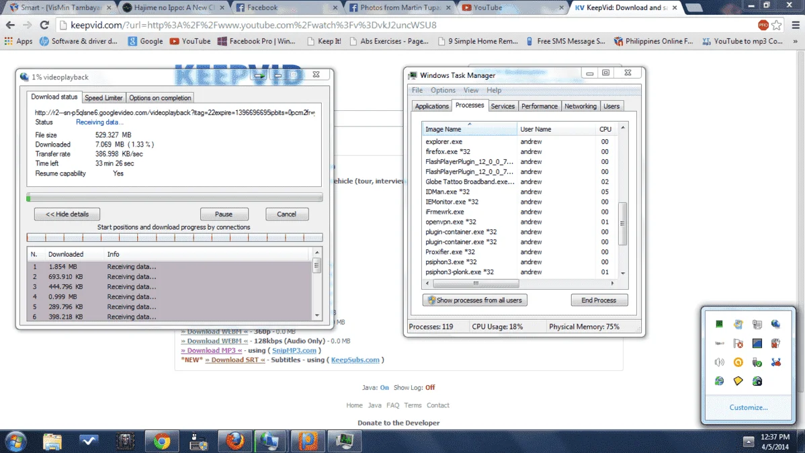Click the Action Center flag tray icon
Viewport: 805px width, 453px height.
[738, 343]
